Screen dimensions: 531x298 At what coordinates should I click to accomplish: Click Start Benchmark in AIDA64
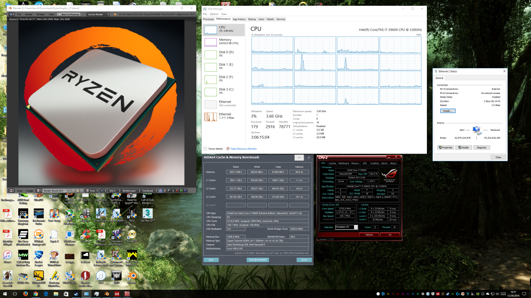(258, 260)
